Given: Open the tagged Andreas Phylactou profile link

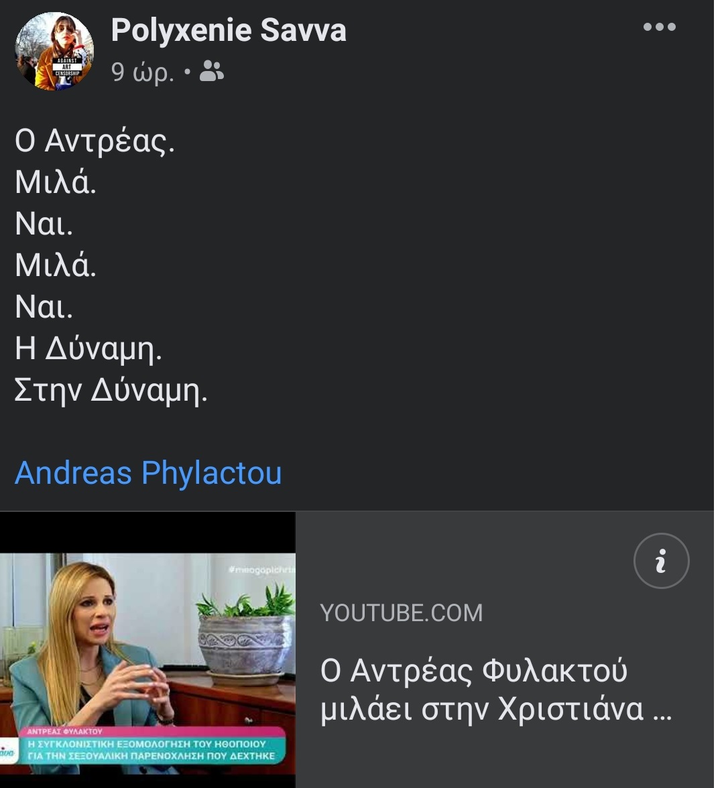Looking at the screenshot, I should tap(148, 473).
